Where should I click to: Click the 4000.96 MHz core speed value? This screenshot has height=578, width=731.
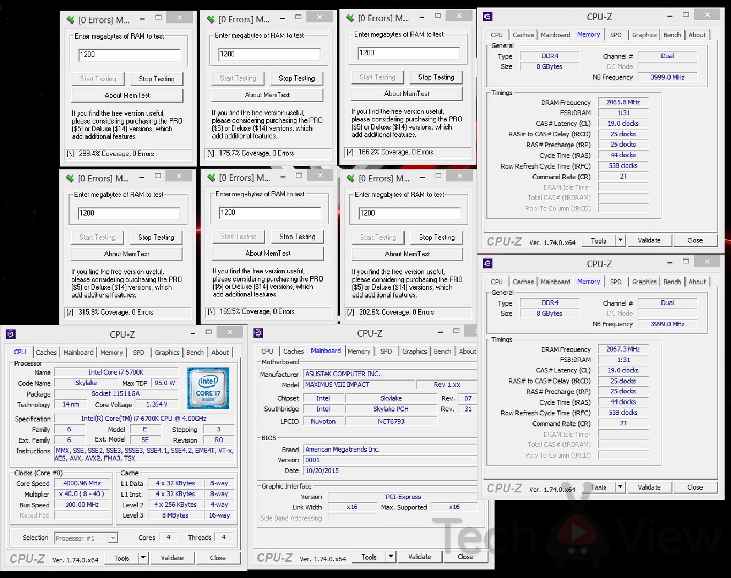coord(82,483)
